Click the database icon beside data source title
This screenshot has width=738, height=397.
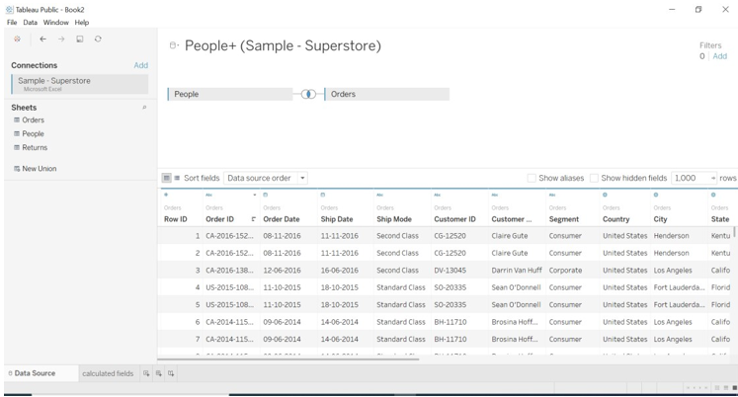[x=173, y=45]
